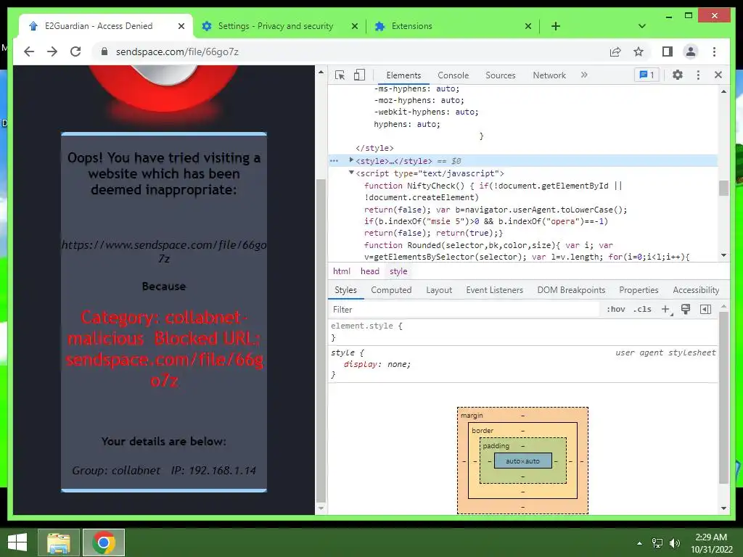Open the Network panel tab
The image size is (743, 557).
point(549,75)
